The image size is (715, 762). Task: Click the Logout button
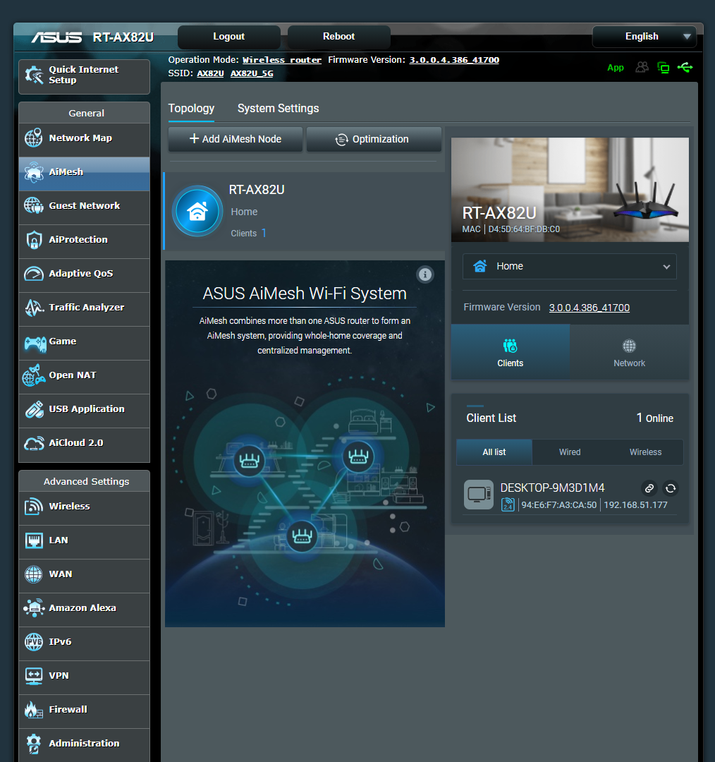pos(228,37)
